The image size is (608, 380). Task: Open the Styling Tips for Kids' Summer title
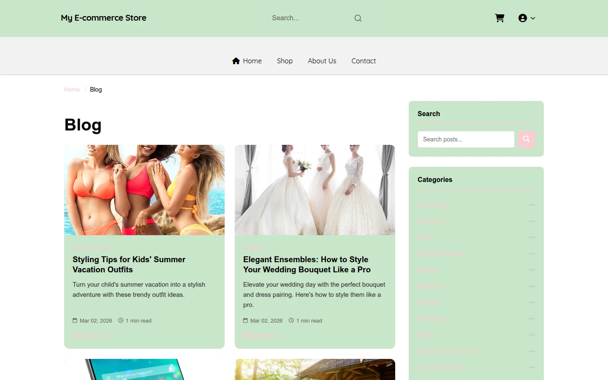tap(129, 264)
